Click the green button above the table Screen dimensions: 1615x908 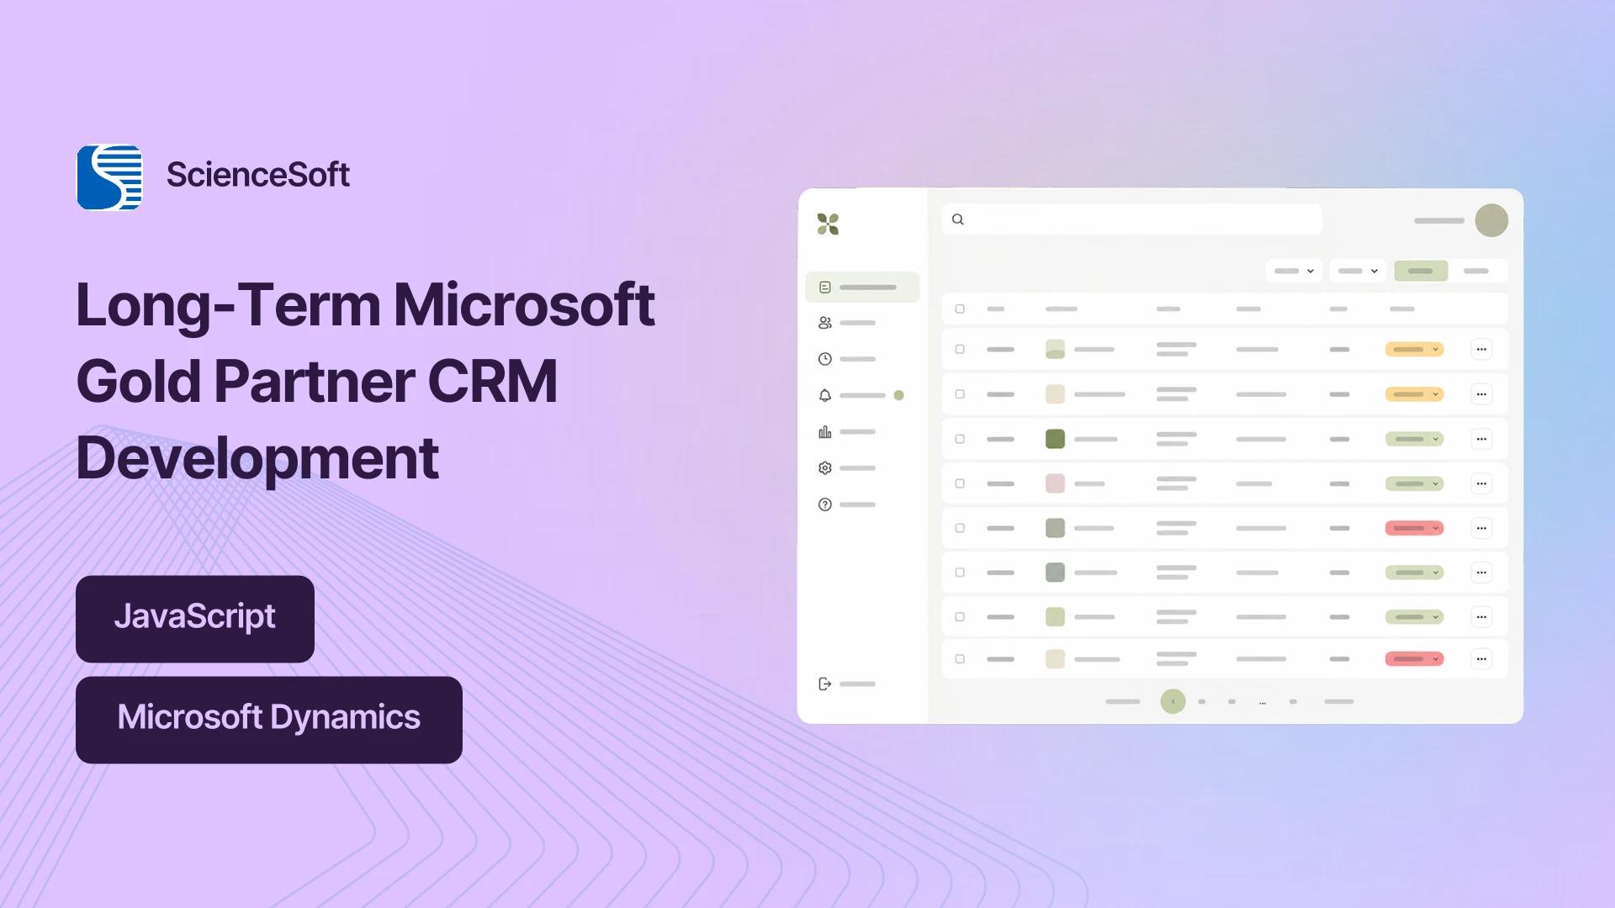click(x=1421, y=271)
